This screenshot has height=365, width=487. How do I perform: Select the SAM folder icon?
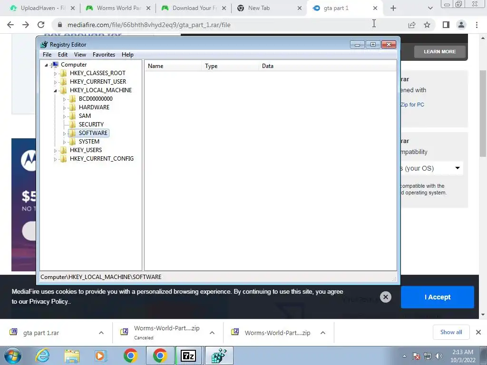[x=72, y=116]
